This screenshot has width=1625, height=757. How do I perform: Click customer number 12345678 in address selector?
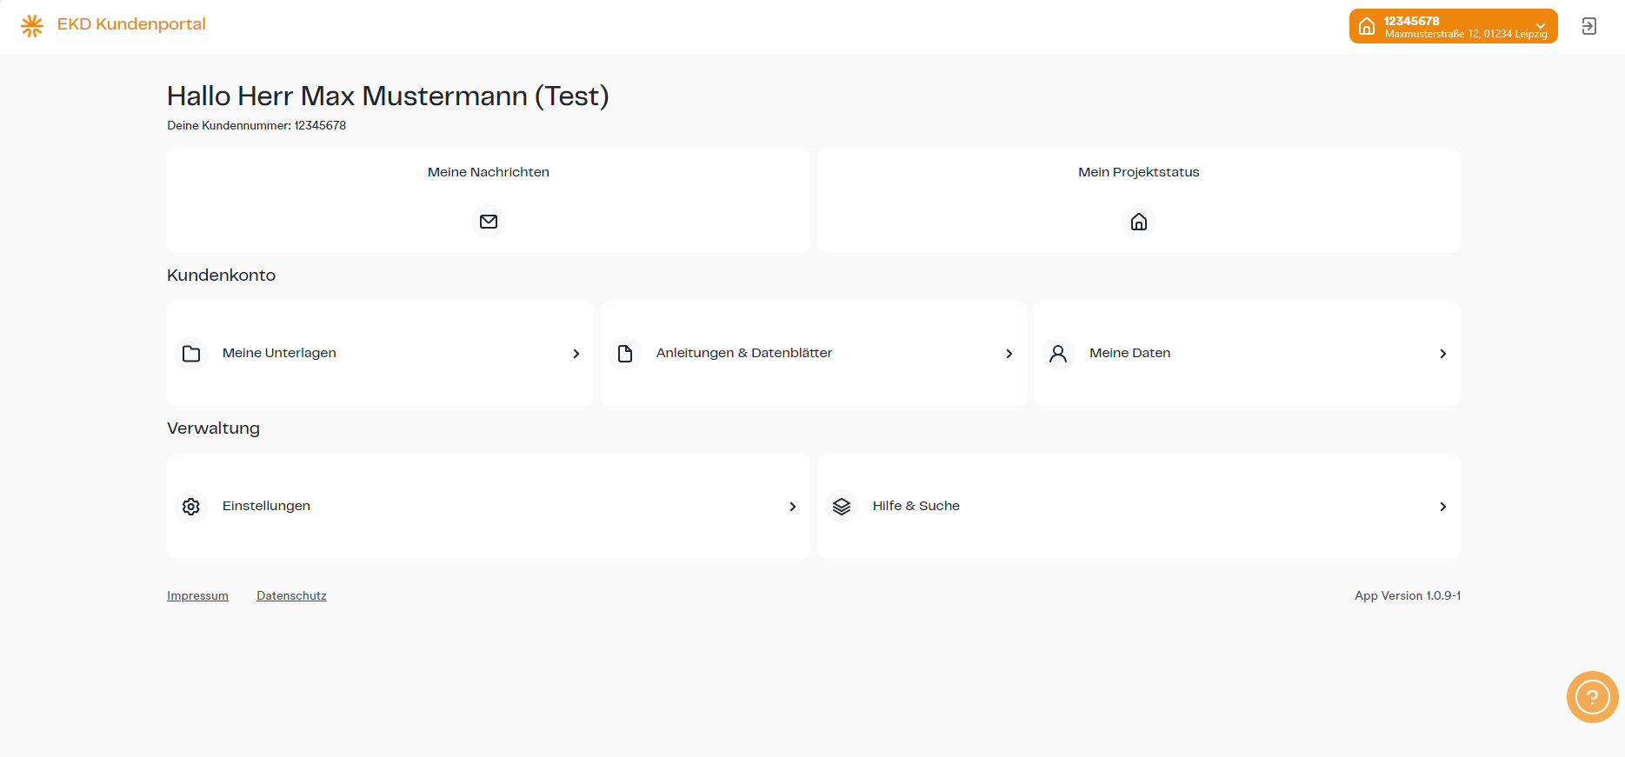pos(1411,21)
